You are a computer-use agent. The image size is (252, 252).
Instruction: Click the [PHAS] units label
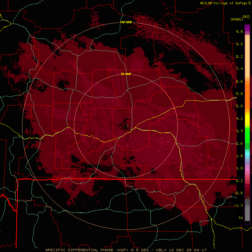coord(237,20)
